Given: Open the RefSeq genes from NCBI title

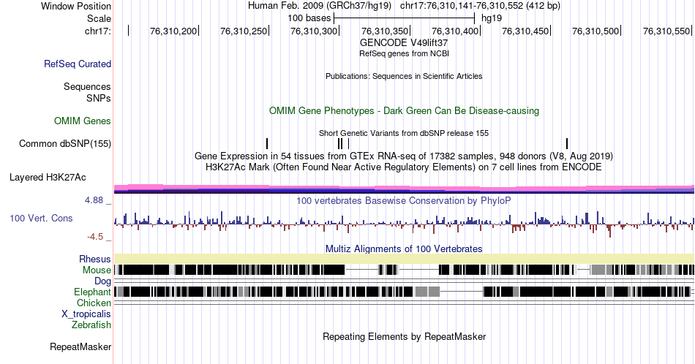Looking at the screenshot, I should click(x=404, y=53).
